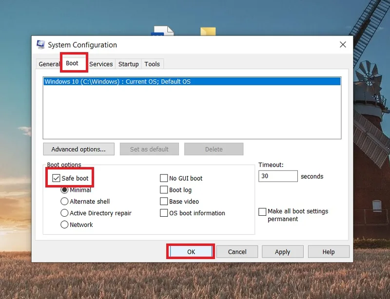Click the System Configuration title bar icon

click(40, 44)
